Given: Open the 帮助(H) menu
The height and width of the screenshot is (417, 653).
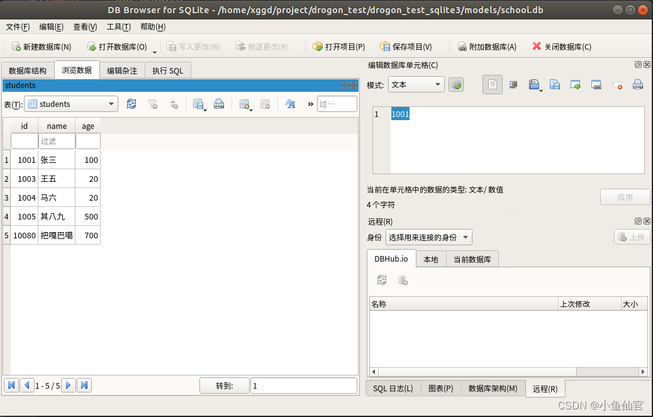Looking at the screenshot, I should tap(153, 27).
